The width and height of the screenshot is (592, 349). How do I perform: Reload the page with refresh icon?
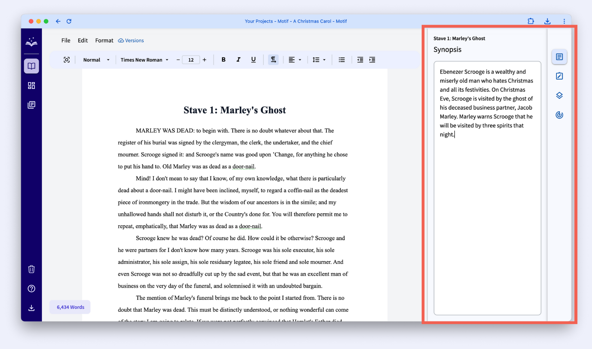tap(69, 21)
